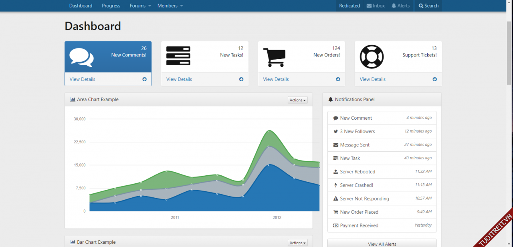Click the life ring support tickets icon
The width and height of the screenshot is (513, 247).
[372, 56]
